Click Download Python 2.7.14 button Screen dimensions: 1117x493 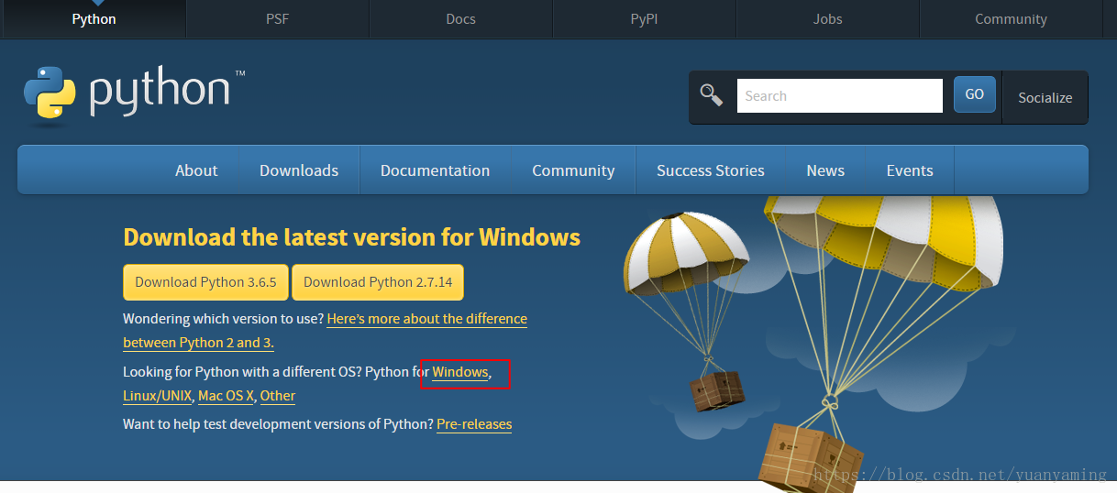pos(378,282)
